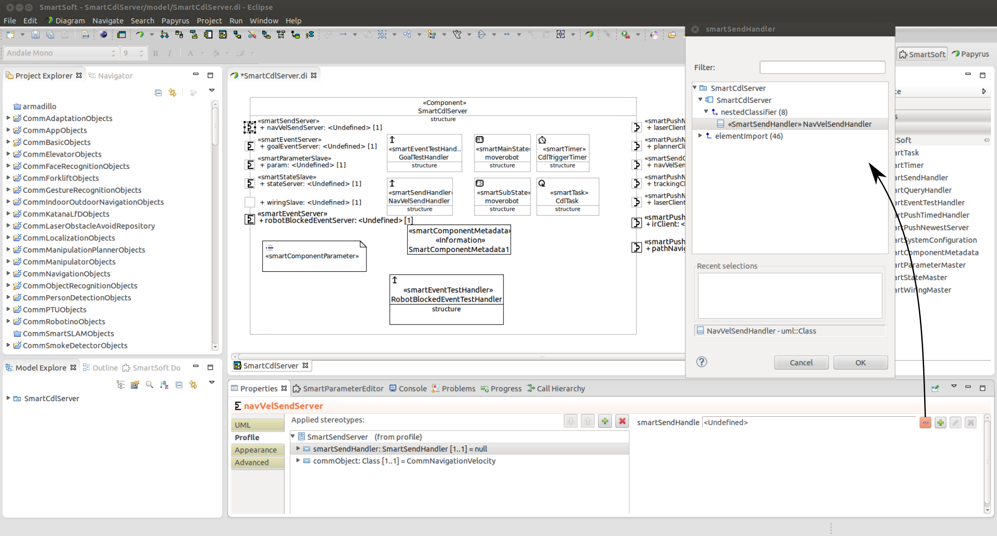Open the Outline tab

(100, 368)
